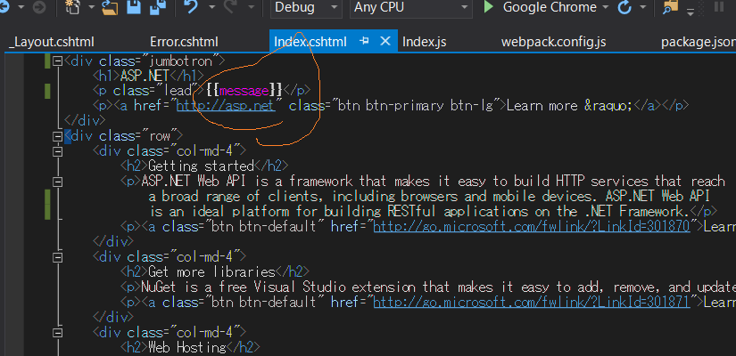This screenshot has width=736, height=356.
Task: Collapse the div class="row" block
Action: pyautogui.click(x=57, y=136)
